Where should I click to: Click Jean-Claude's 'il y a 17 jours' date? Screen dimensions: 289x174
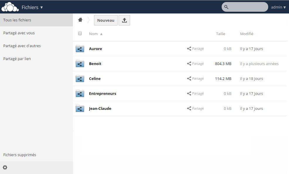(252, 108)
